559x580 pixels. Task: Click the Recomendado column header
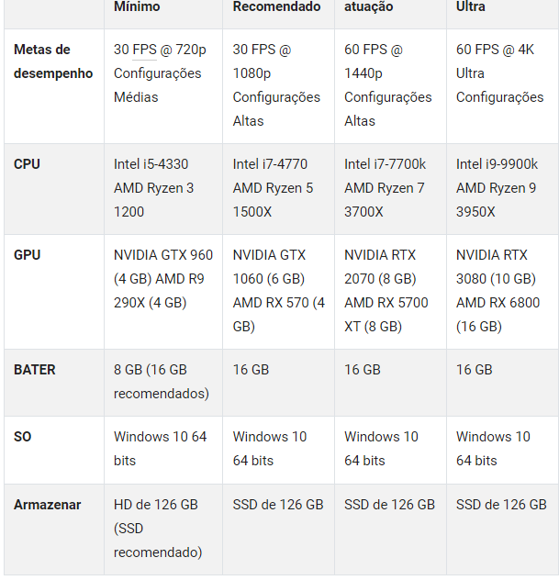(276, 7)
